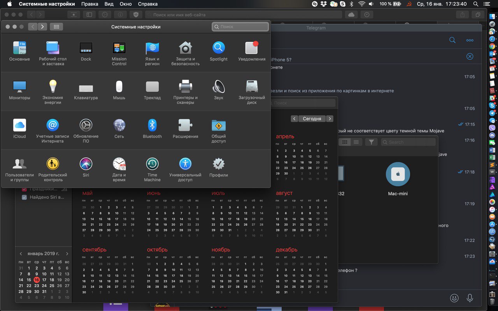The height and width of the screenshot is (311, 498).
Task: Open iCloud preferences pane
Action: click(x=19, y=129)
